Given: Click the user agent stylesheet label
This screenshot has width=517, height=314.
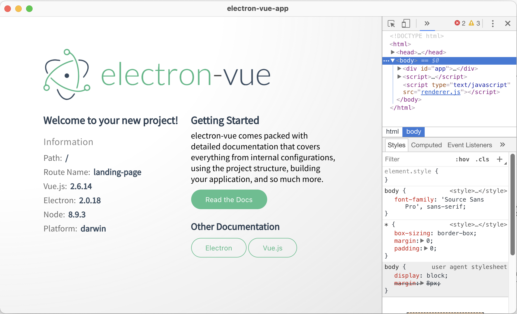Looking at the screenshot, I should pos(469,267).
